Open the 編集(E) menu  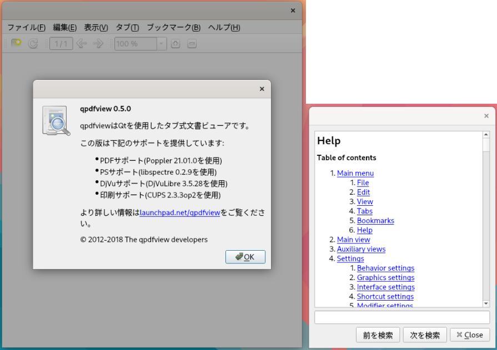[x=64, y=28]
